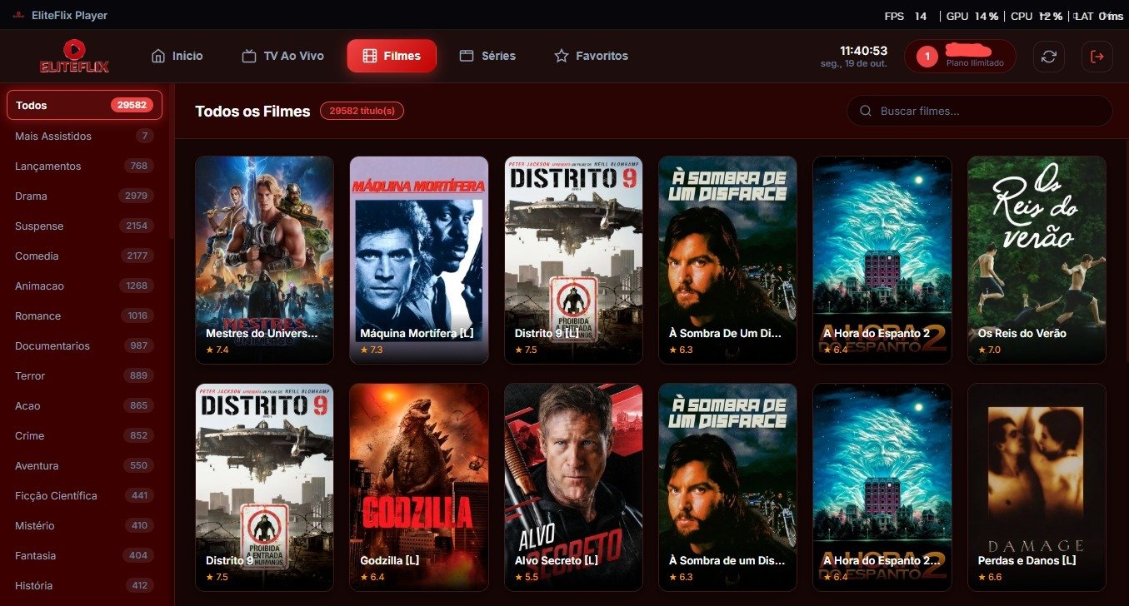Viewport: 1129px width, 606px height.
Task: Select the Romance category
Action: coord(84,315)
